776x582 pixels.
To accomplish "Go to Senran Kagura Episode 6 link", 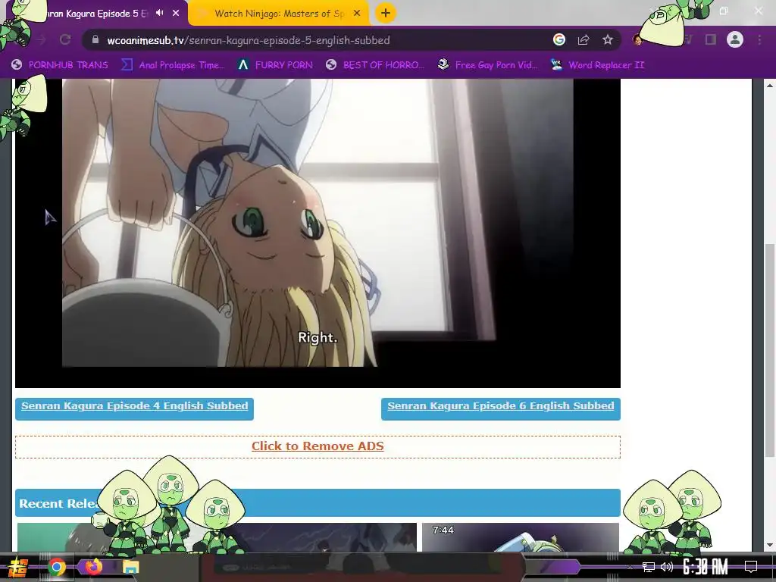I will click(x=501, y=406).
